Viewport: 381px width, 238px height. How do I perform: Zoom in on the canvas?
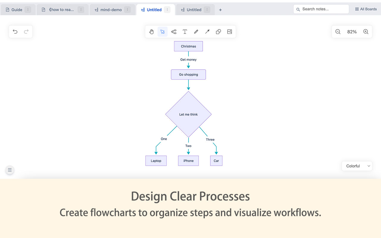(366, 32)
